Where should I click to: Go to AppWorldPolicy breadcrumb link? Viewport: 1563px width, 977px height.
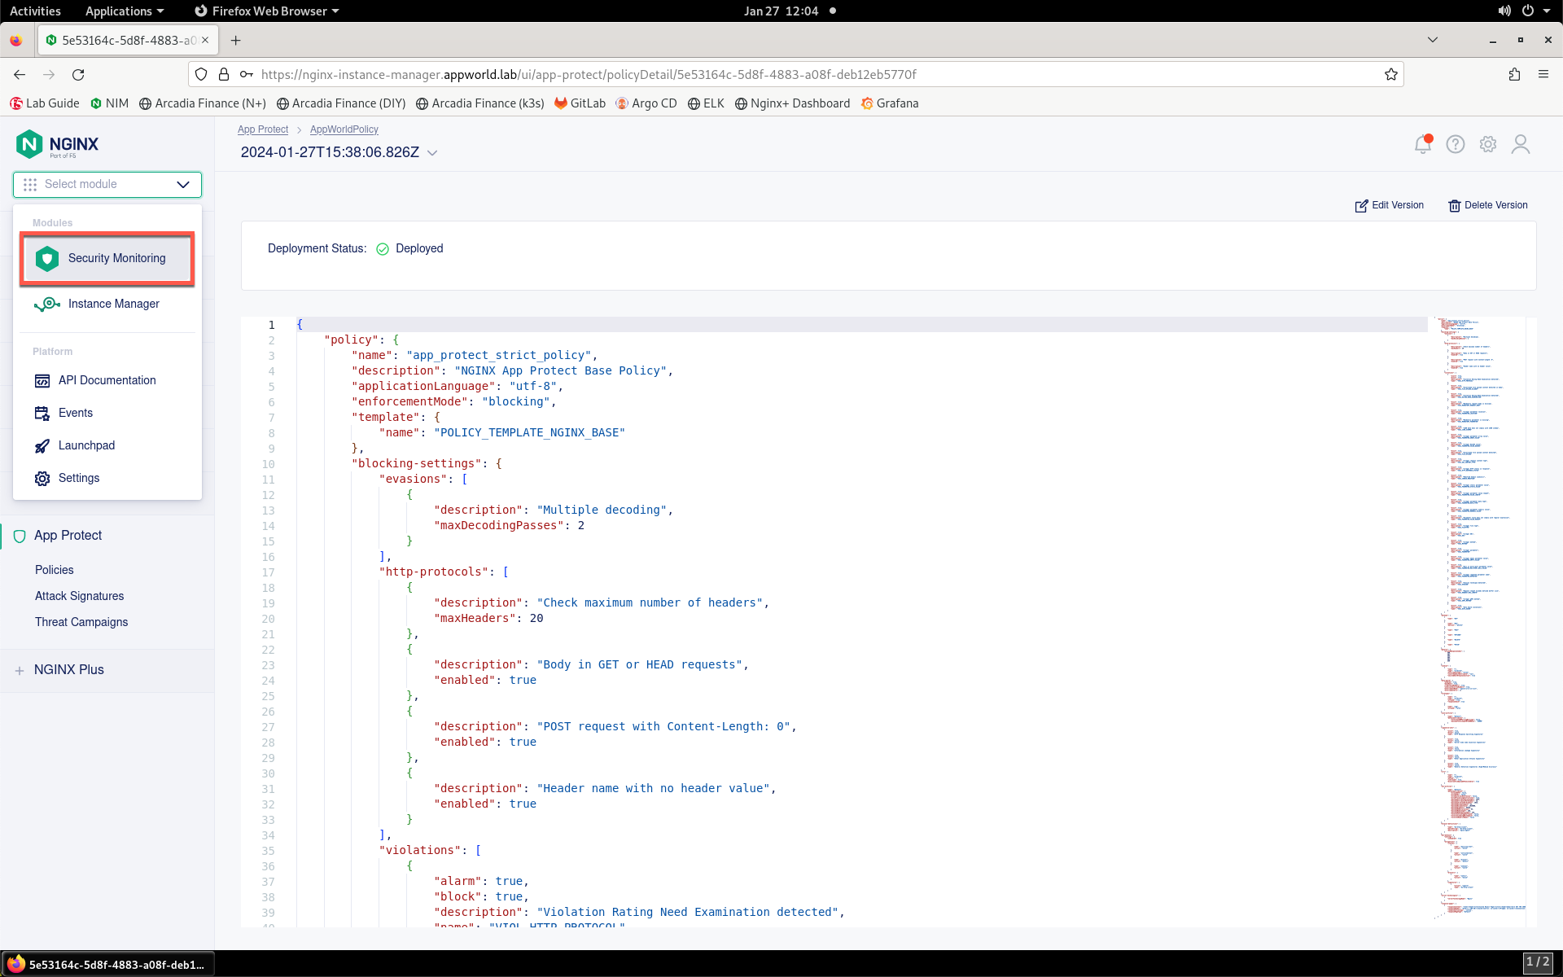pyautogui.click(x=344, y=129)
